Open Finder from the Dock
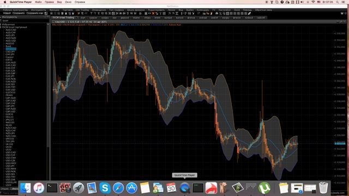This screenshot has width=349, height=196. tap(26, 188)
